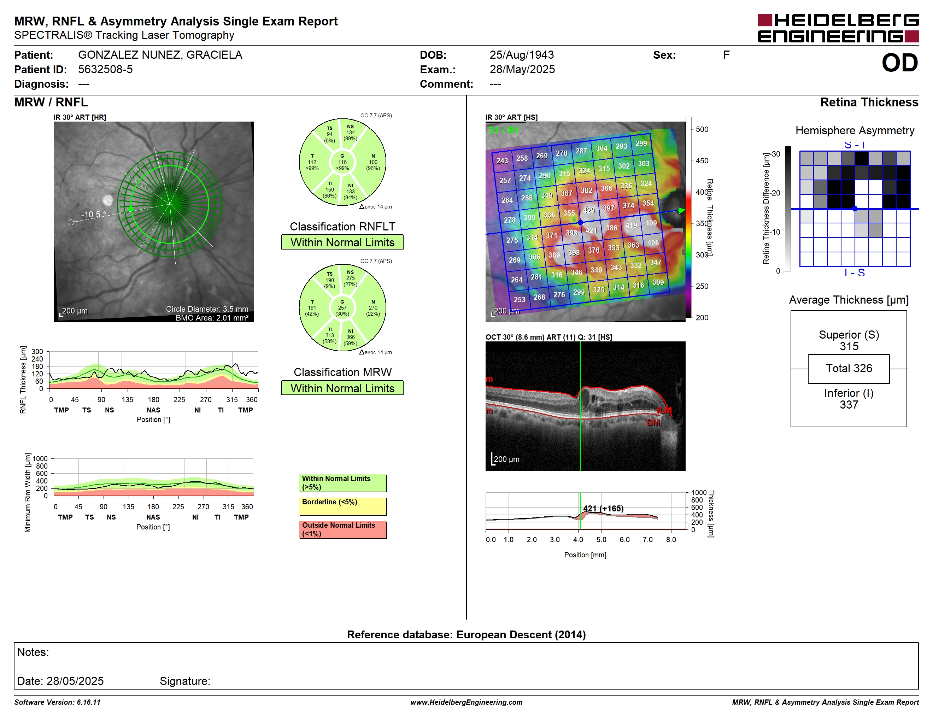Click the MRW pie temporal sector T 191
Image resolution: width=933 pixels, height=721 pixels.
pos(312,307)
